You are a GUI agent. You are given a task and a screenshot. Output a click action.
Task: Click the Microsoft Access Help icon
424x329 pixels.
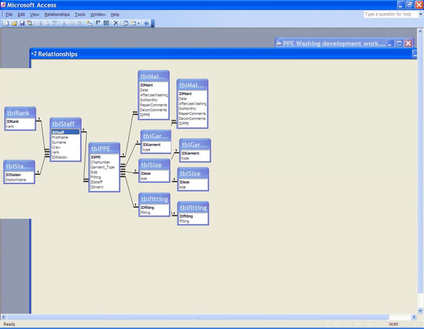(146, 23)
